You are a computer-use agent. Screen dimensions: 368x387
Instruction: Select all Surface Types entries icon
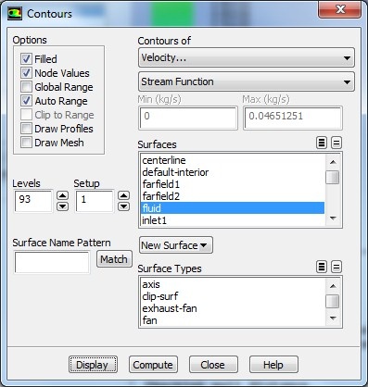[x=322, y=267]
